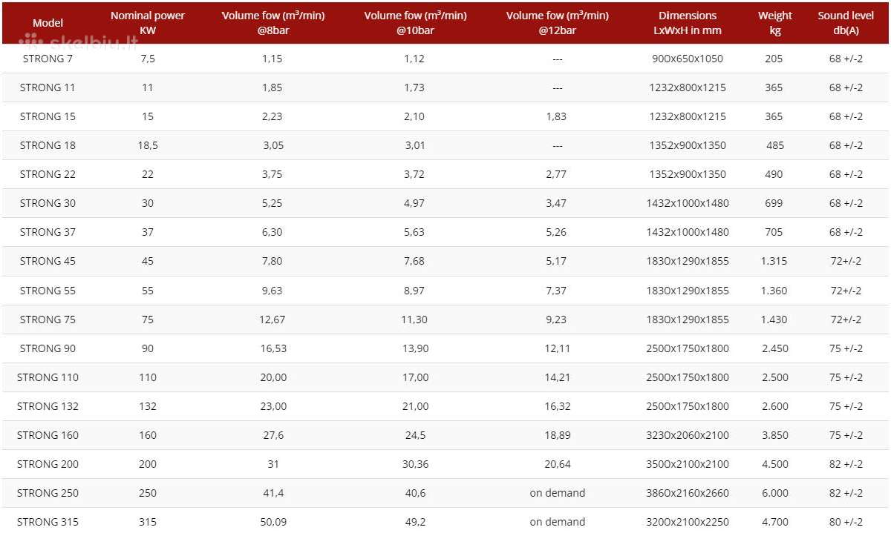
Task: Select the STRONG 15 model cell
Action: (48, 116)
